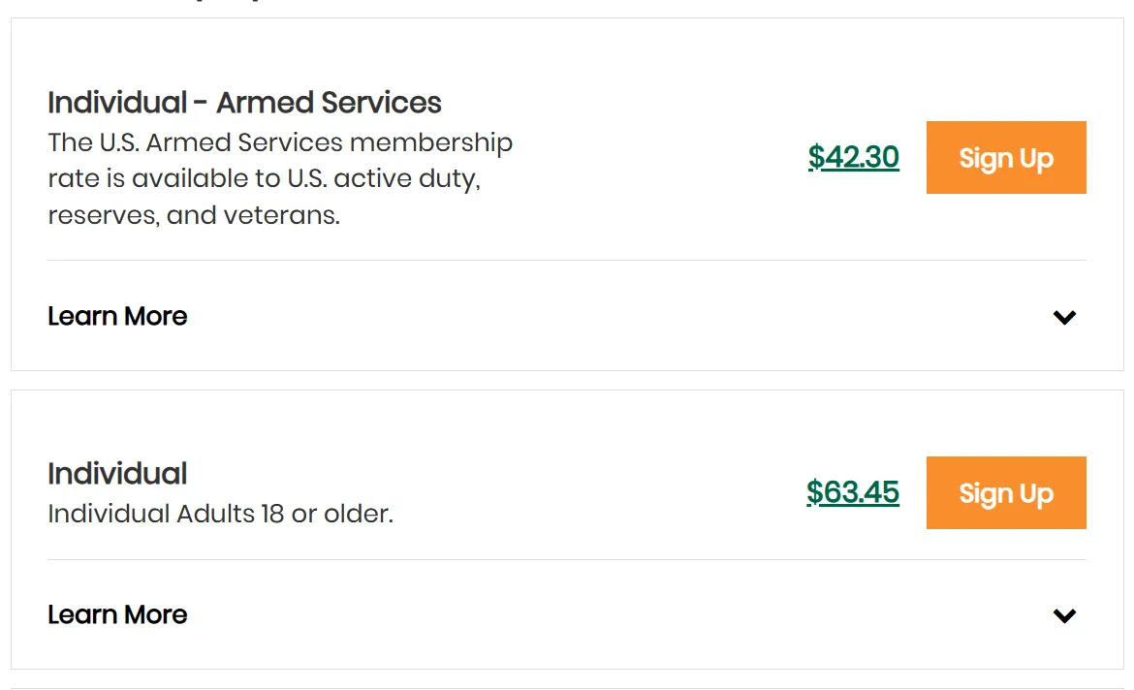Viewport: 1134px width, 690px height.
Task: Expand the Armed Services Learn More chevron
Action: [1064, 317]
